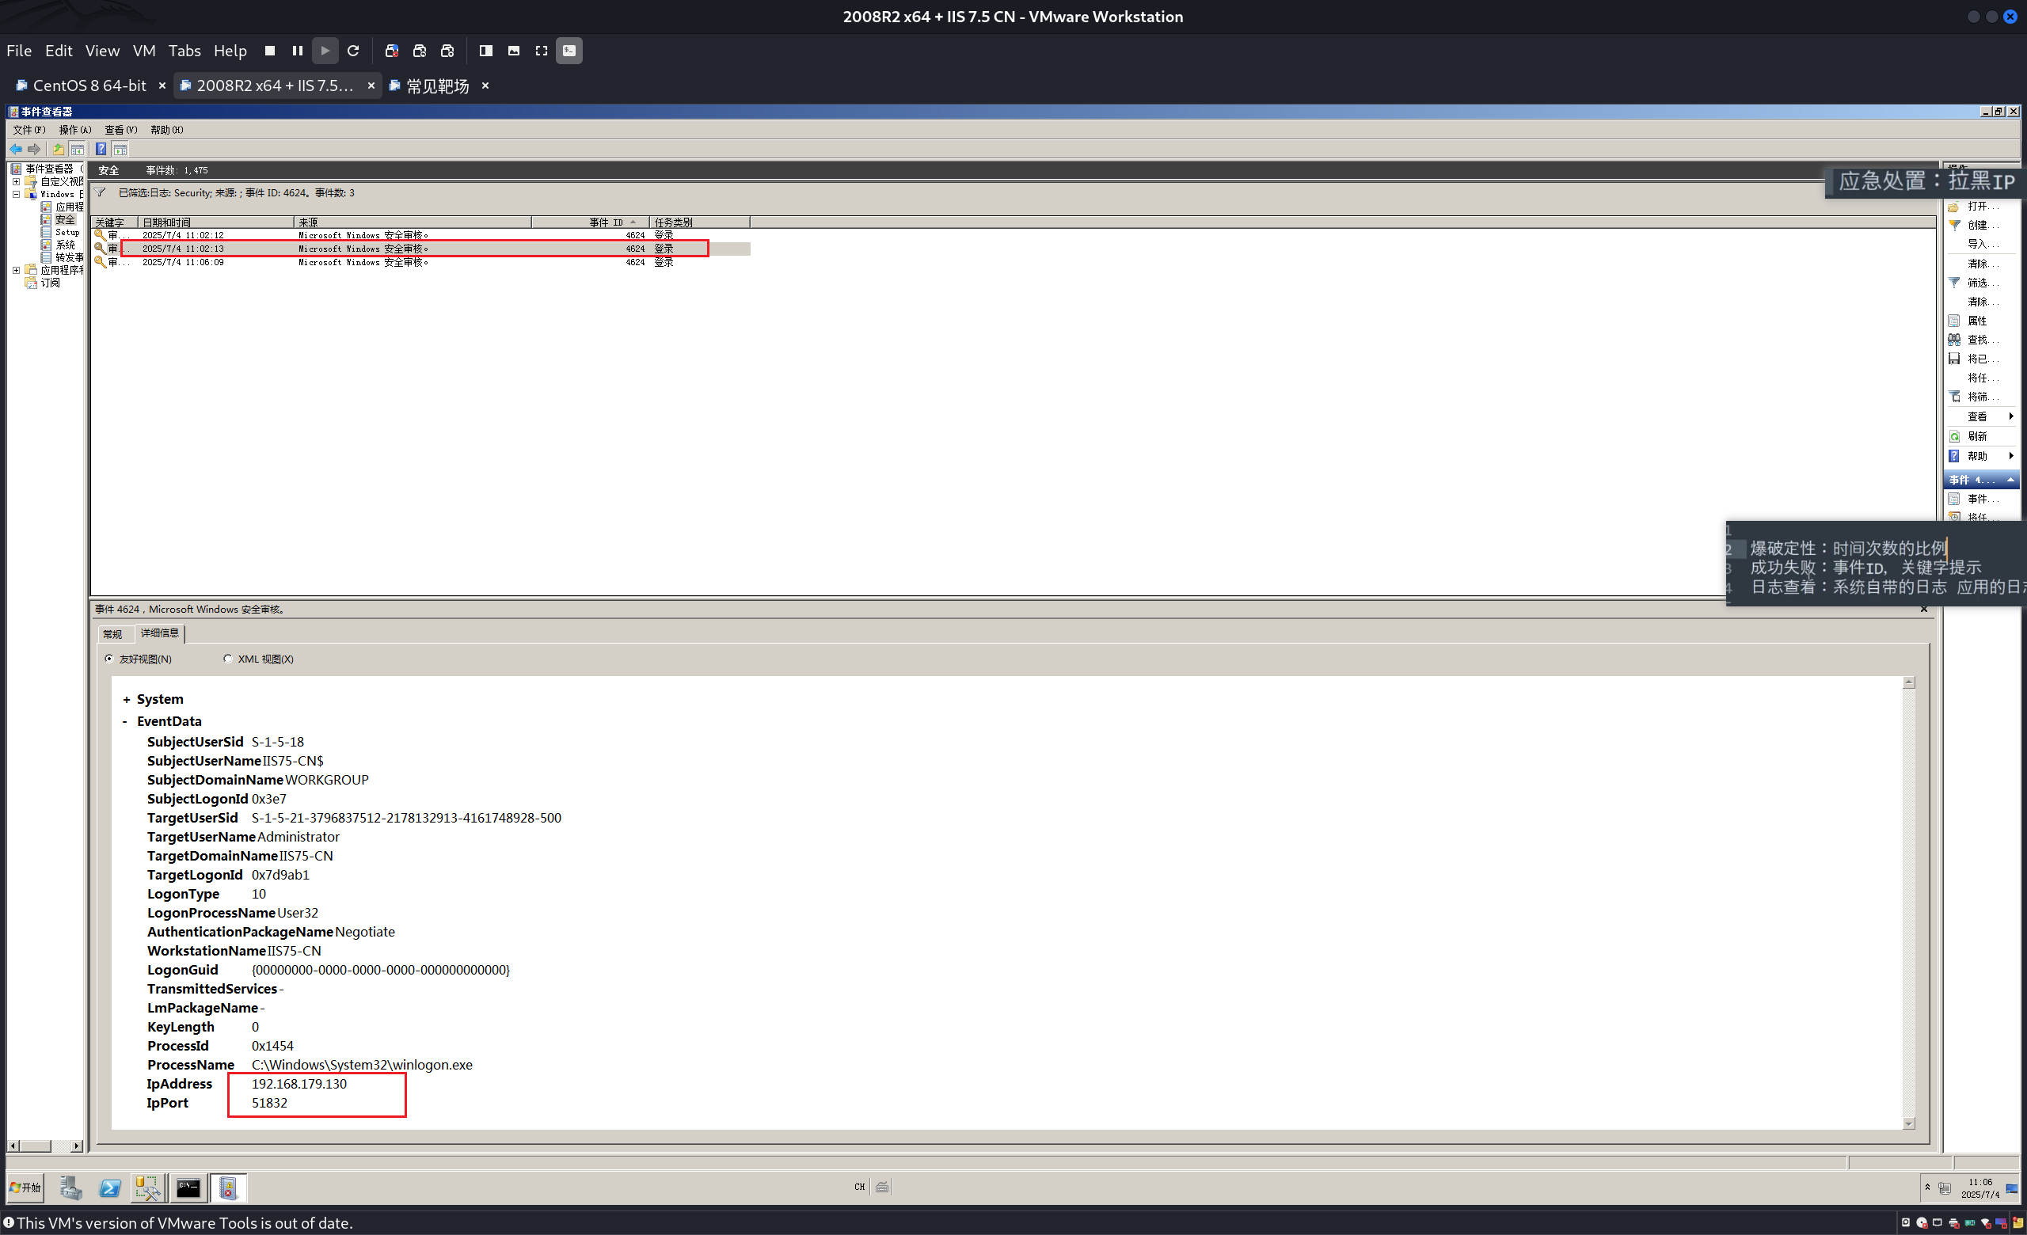Click the stop VM square icon

point(270,51)
